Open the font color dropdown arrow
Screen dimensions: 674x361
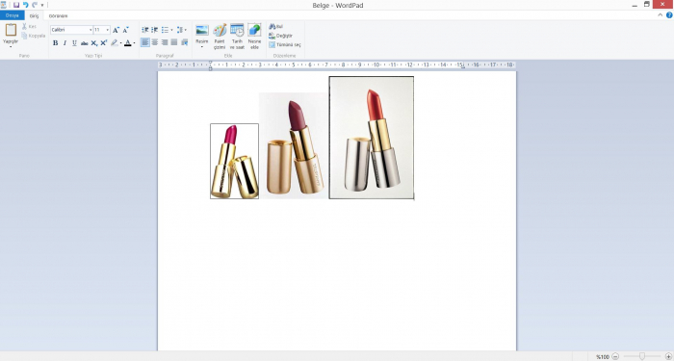pyautogui.click(x=134, y=43)
